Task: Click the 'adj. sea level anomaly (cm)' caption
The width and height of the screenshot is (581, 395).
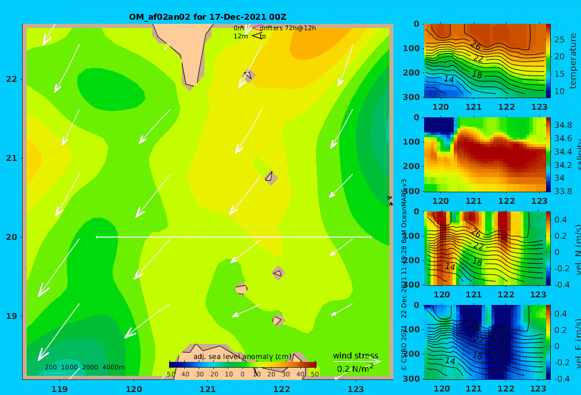Action: click(242, 357)
